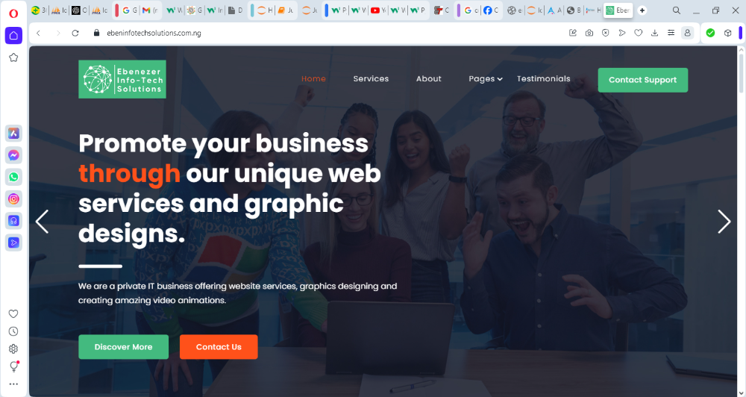This screenshot has height=397, width=746.
Task: Click the orange Contact Us button
Action: click(x=219, y=347)
